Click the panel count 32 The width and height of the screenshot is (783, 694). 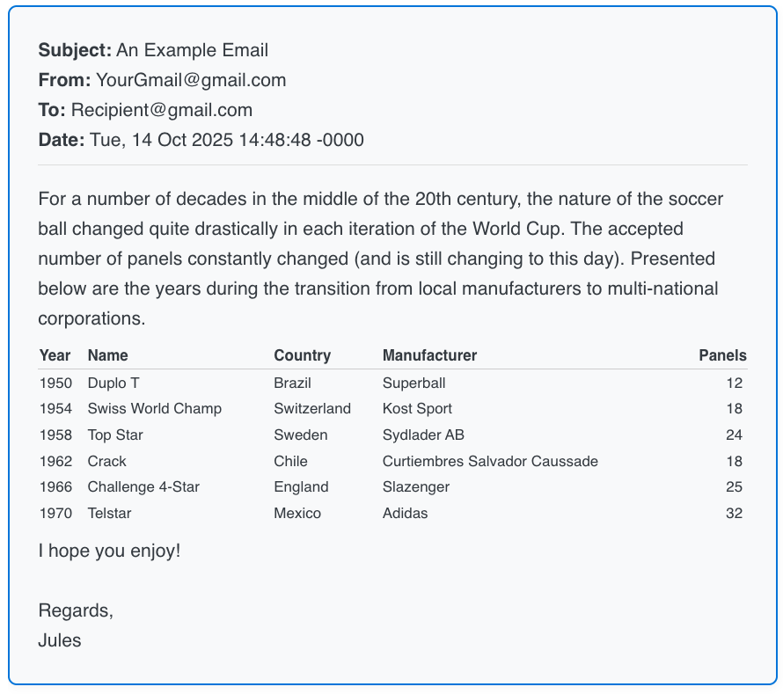click(x=734, y=513)
